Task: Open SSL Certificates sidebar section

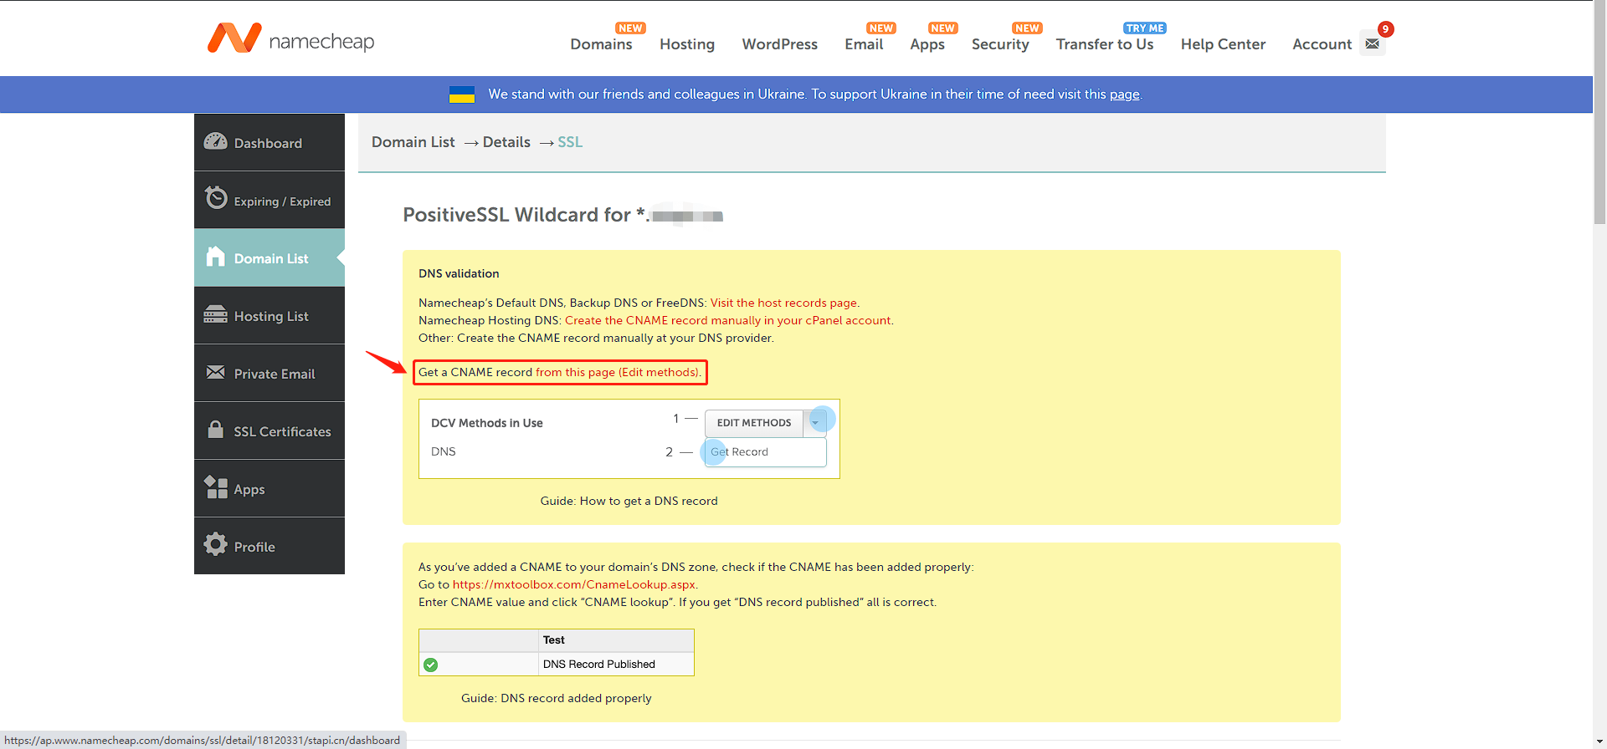Action: point(270,431)
